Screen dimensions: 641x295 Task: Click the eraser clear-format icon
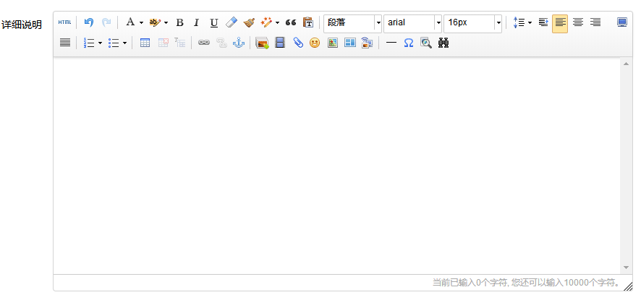[231, 22]
